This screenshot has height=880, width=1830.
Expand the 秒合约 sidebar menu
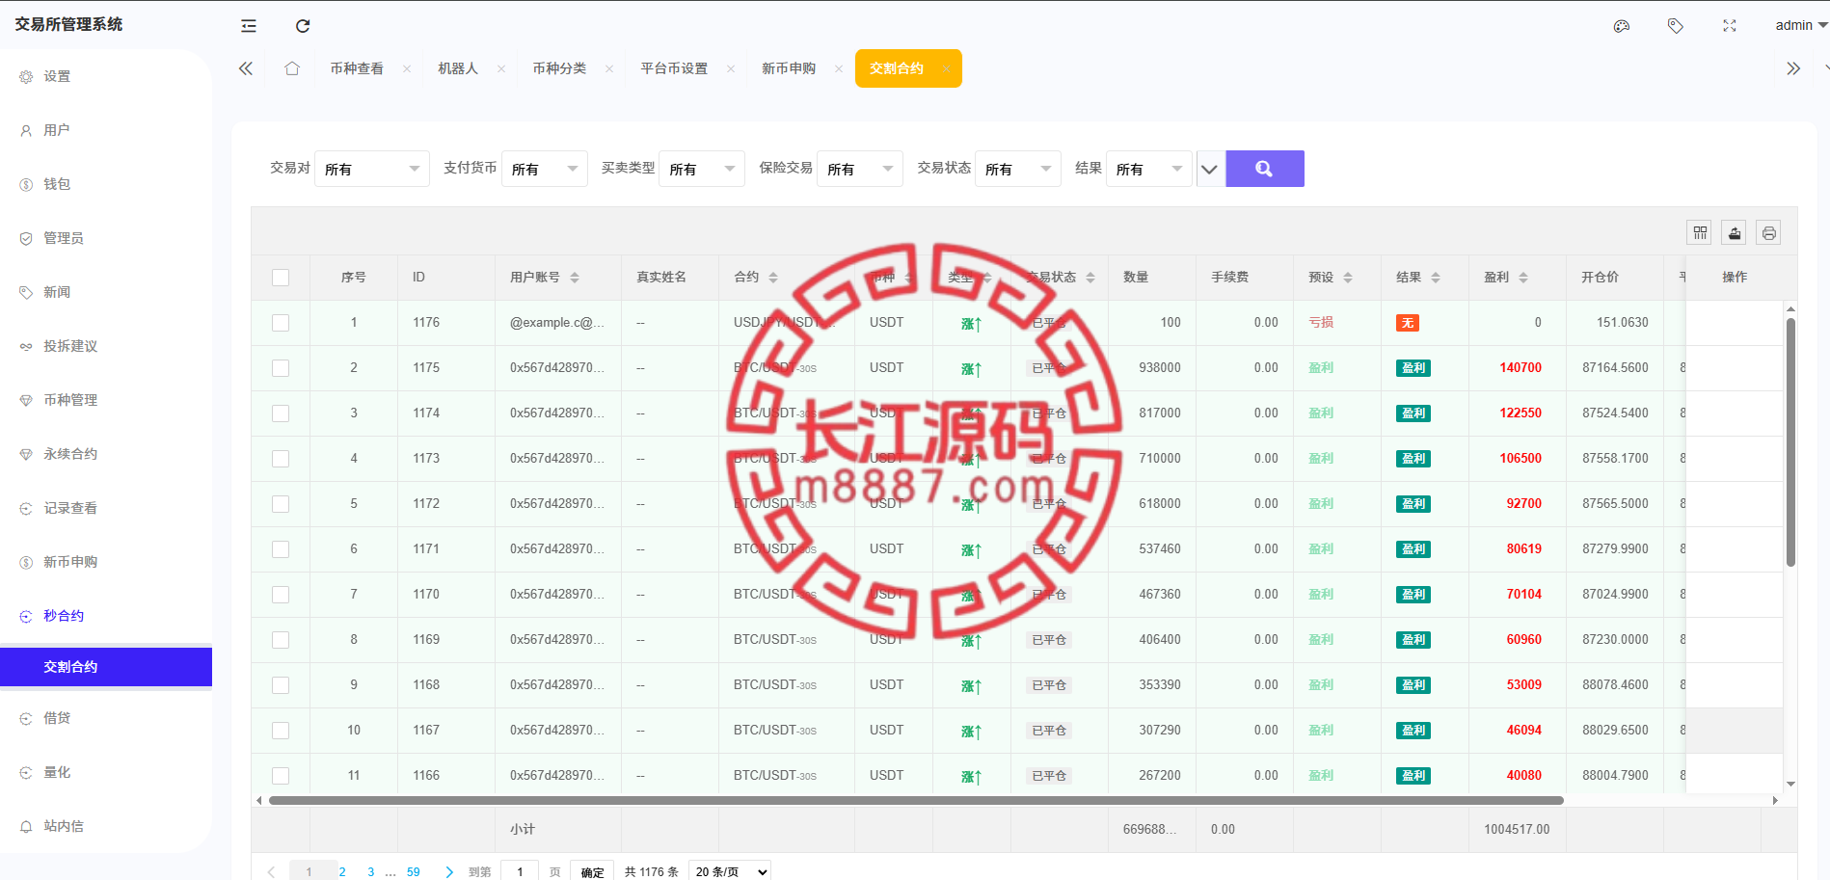[x=106, y=616]
